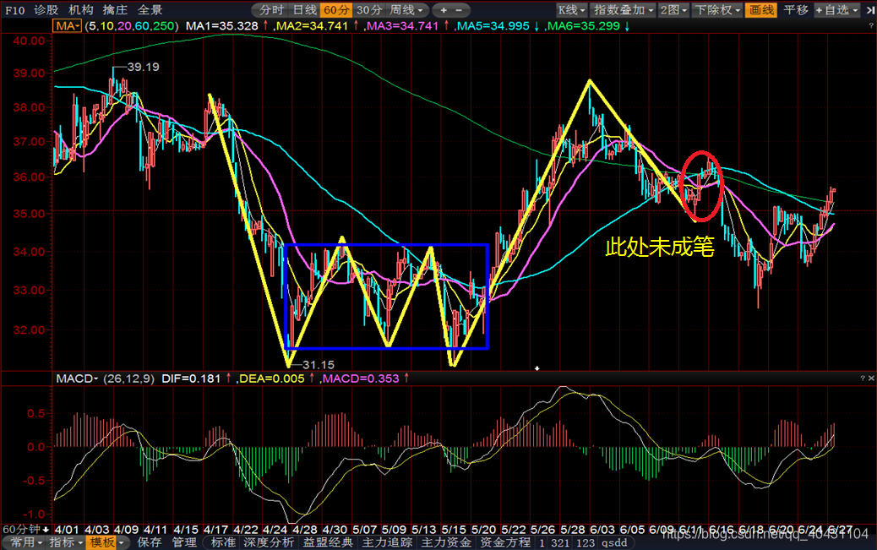The height and width of the screenshot is (550, 877).
Task: Click the 40.00 price axis label
Action: 29,41
